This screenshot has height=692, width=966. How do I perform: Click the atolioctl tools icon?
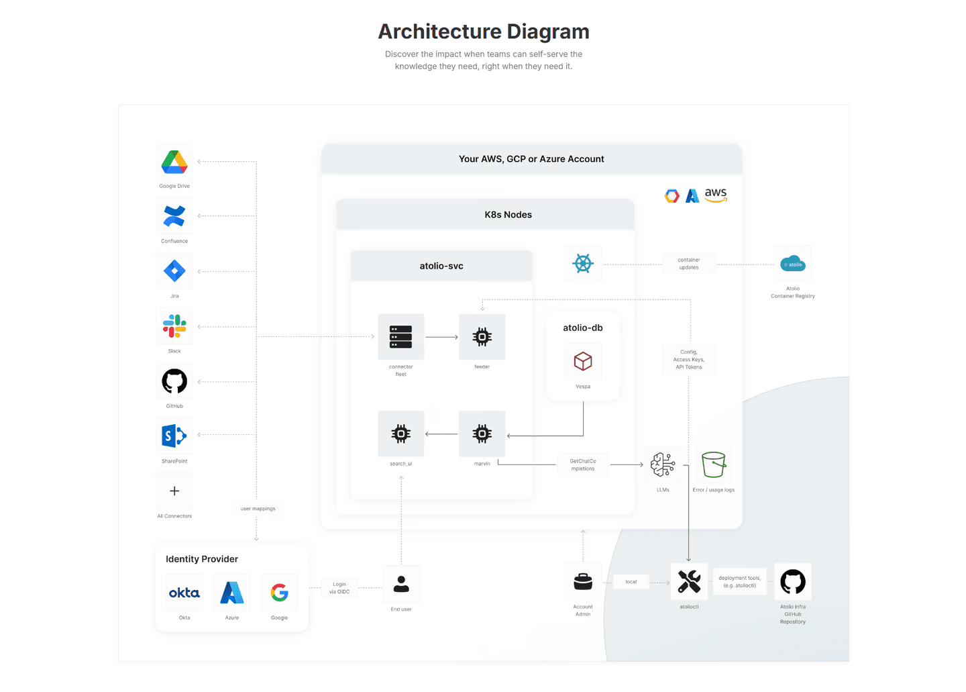689,582
